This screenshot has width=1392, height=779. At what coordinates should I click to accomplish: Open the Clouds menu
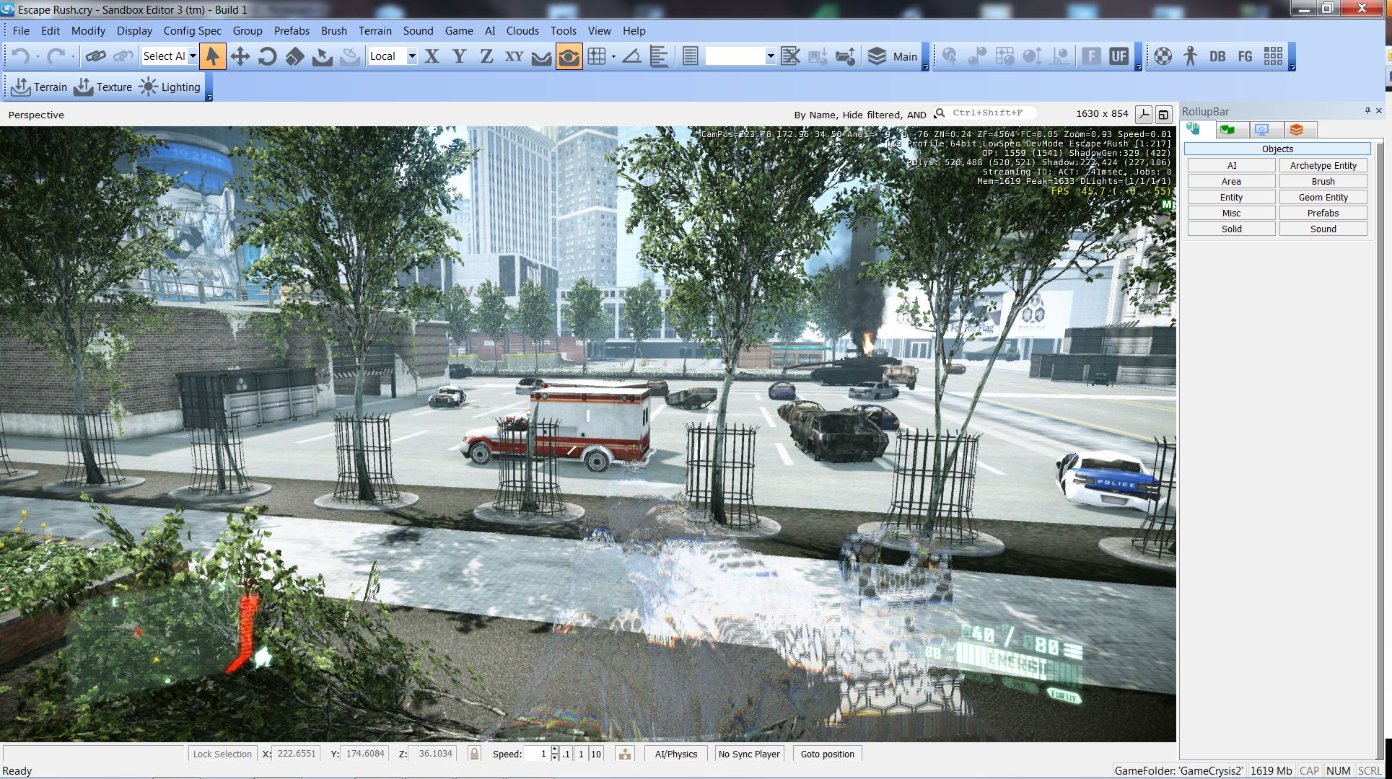pos(522,31)
